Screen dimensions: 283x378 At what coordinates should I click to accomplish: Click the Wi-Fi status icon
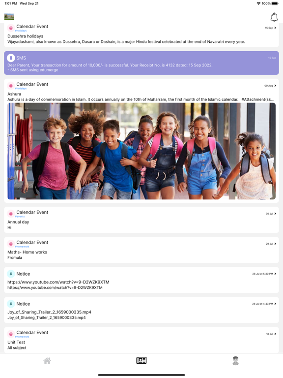258,3
